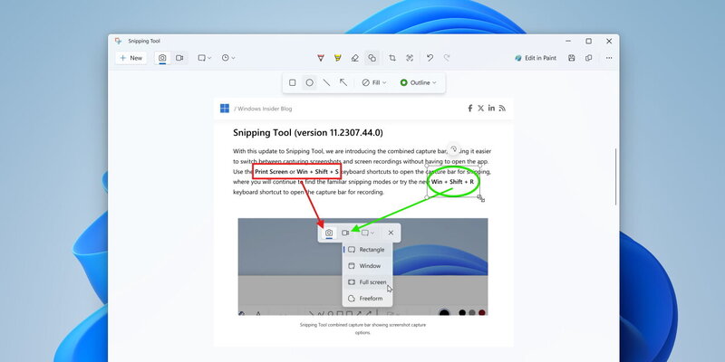Screen dimensions: 725x362
Task: Click the video icon in the captured capture bar
Action: click(x=345, y=233)
